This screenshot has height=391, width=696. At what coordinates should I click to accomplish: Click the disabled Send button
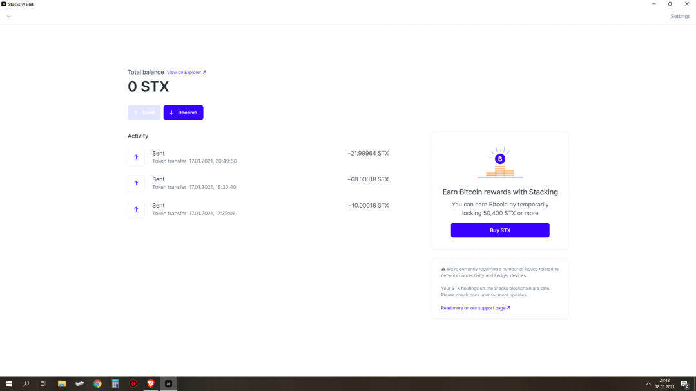coord(144,113)
